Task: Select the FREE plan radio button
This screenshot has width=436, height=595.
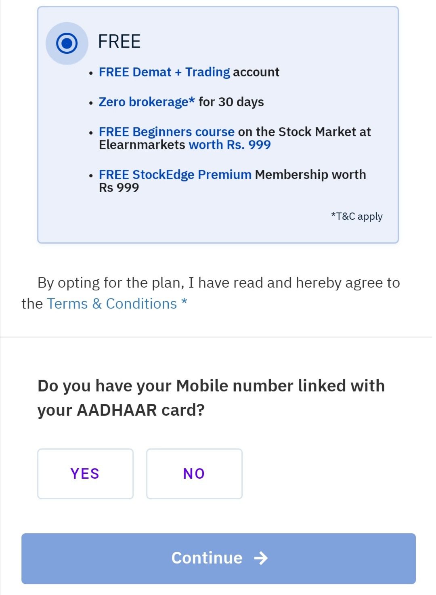Action: (x=67, y=43)
